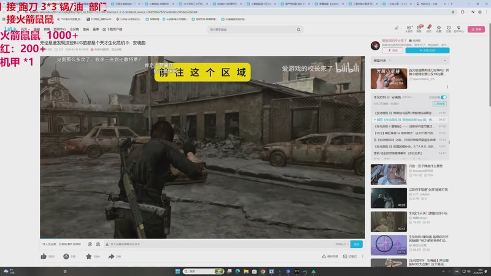Open 记笔记 notes link under video

(350, 256)
